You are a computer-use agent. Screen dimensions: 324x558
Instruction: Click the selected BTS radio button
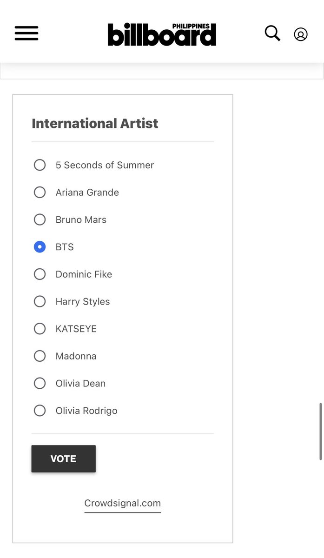40,247
